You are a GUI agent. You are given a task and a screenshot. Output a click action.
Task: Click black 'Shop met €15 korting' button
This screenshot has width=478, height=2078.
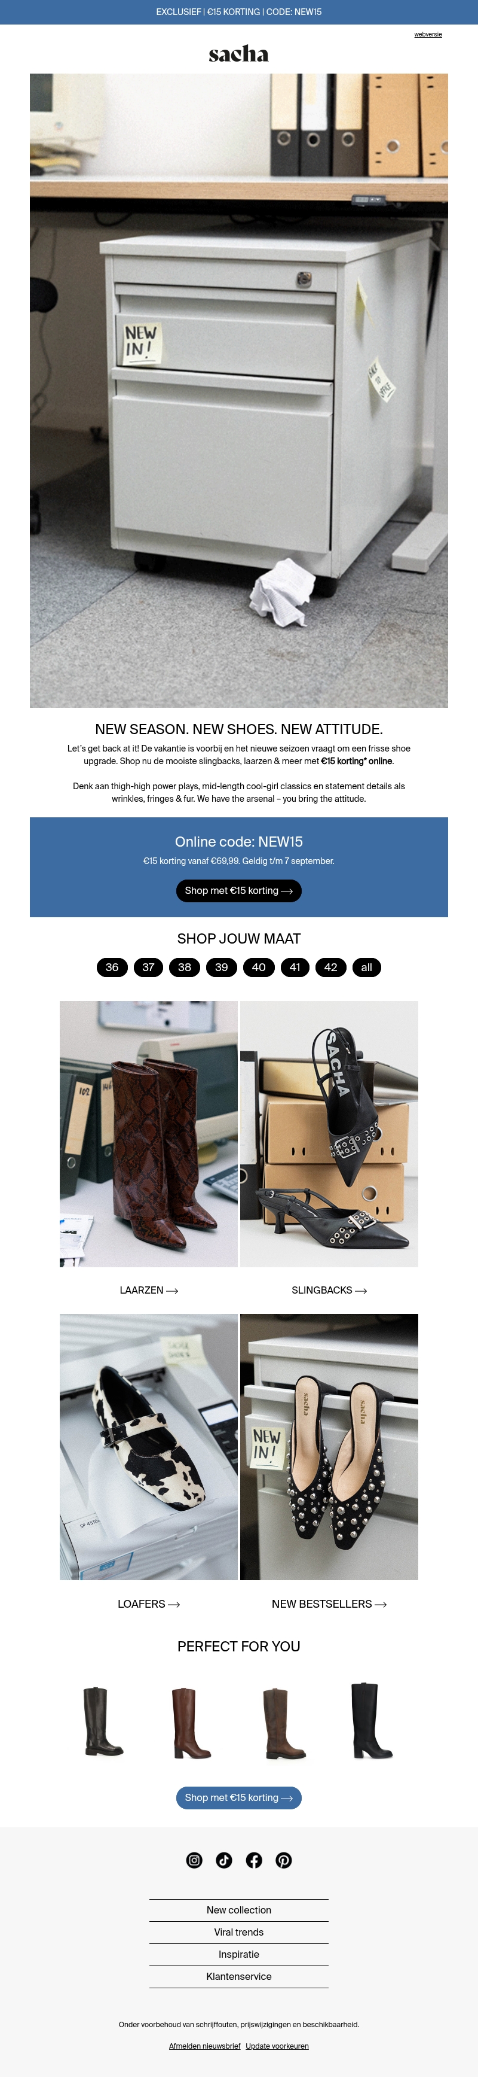pyautogui.click(x=238, y=890)
